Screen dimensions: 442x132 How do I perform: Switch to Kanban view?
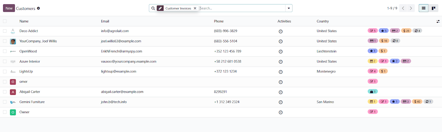433,8
